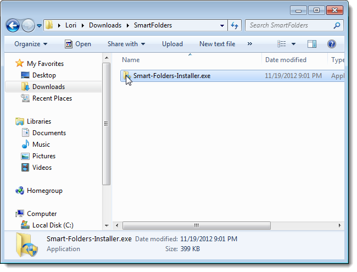Click the Downloads folder icon in sidebar
Viewport: 357px width, 272px height.
[25, 87]
